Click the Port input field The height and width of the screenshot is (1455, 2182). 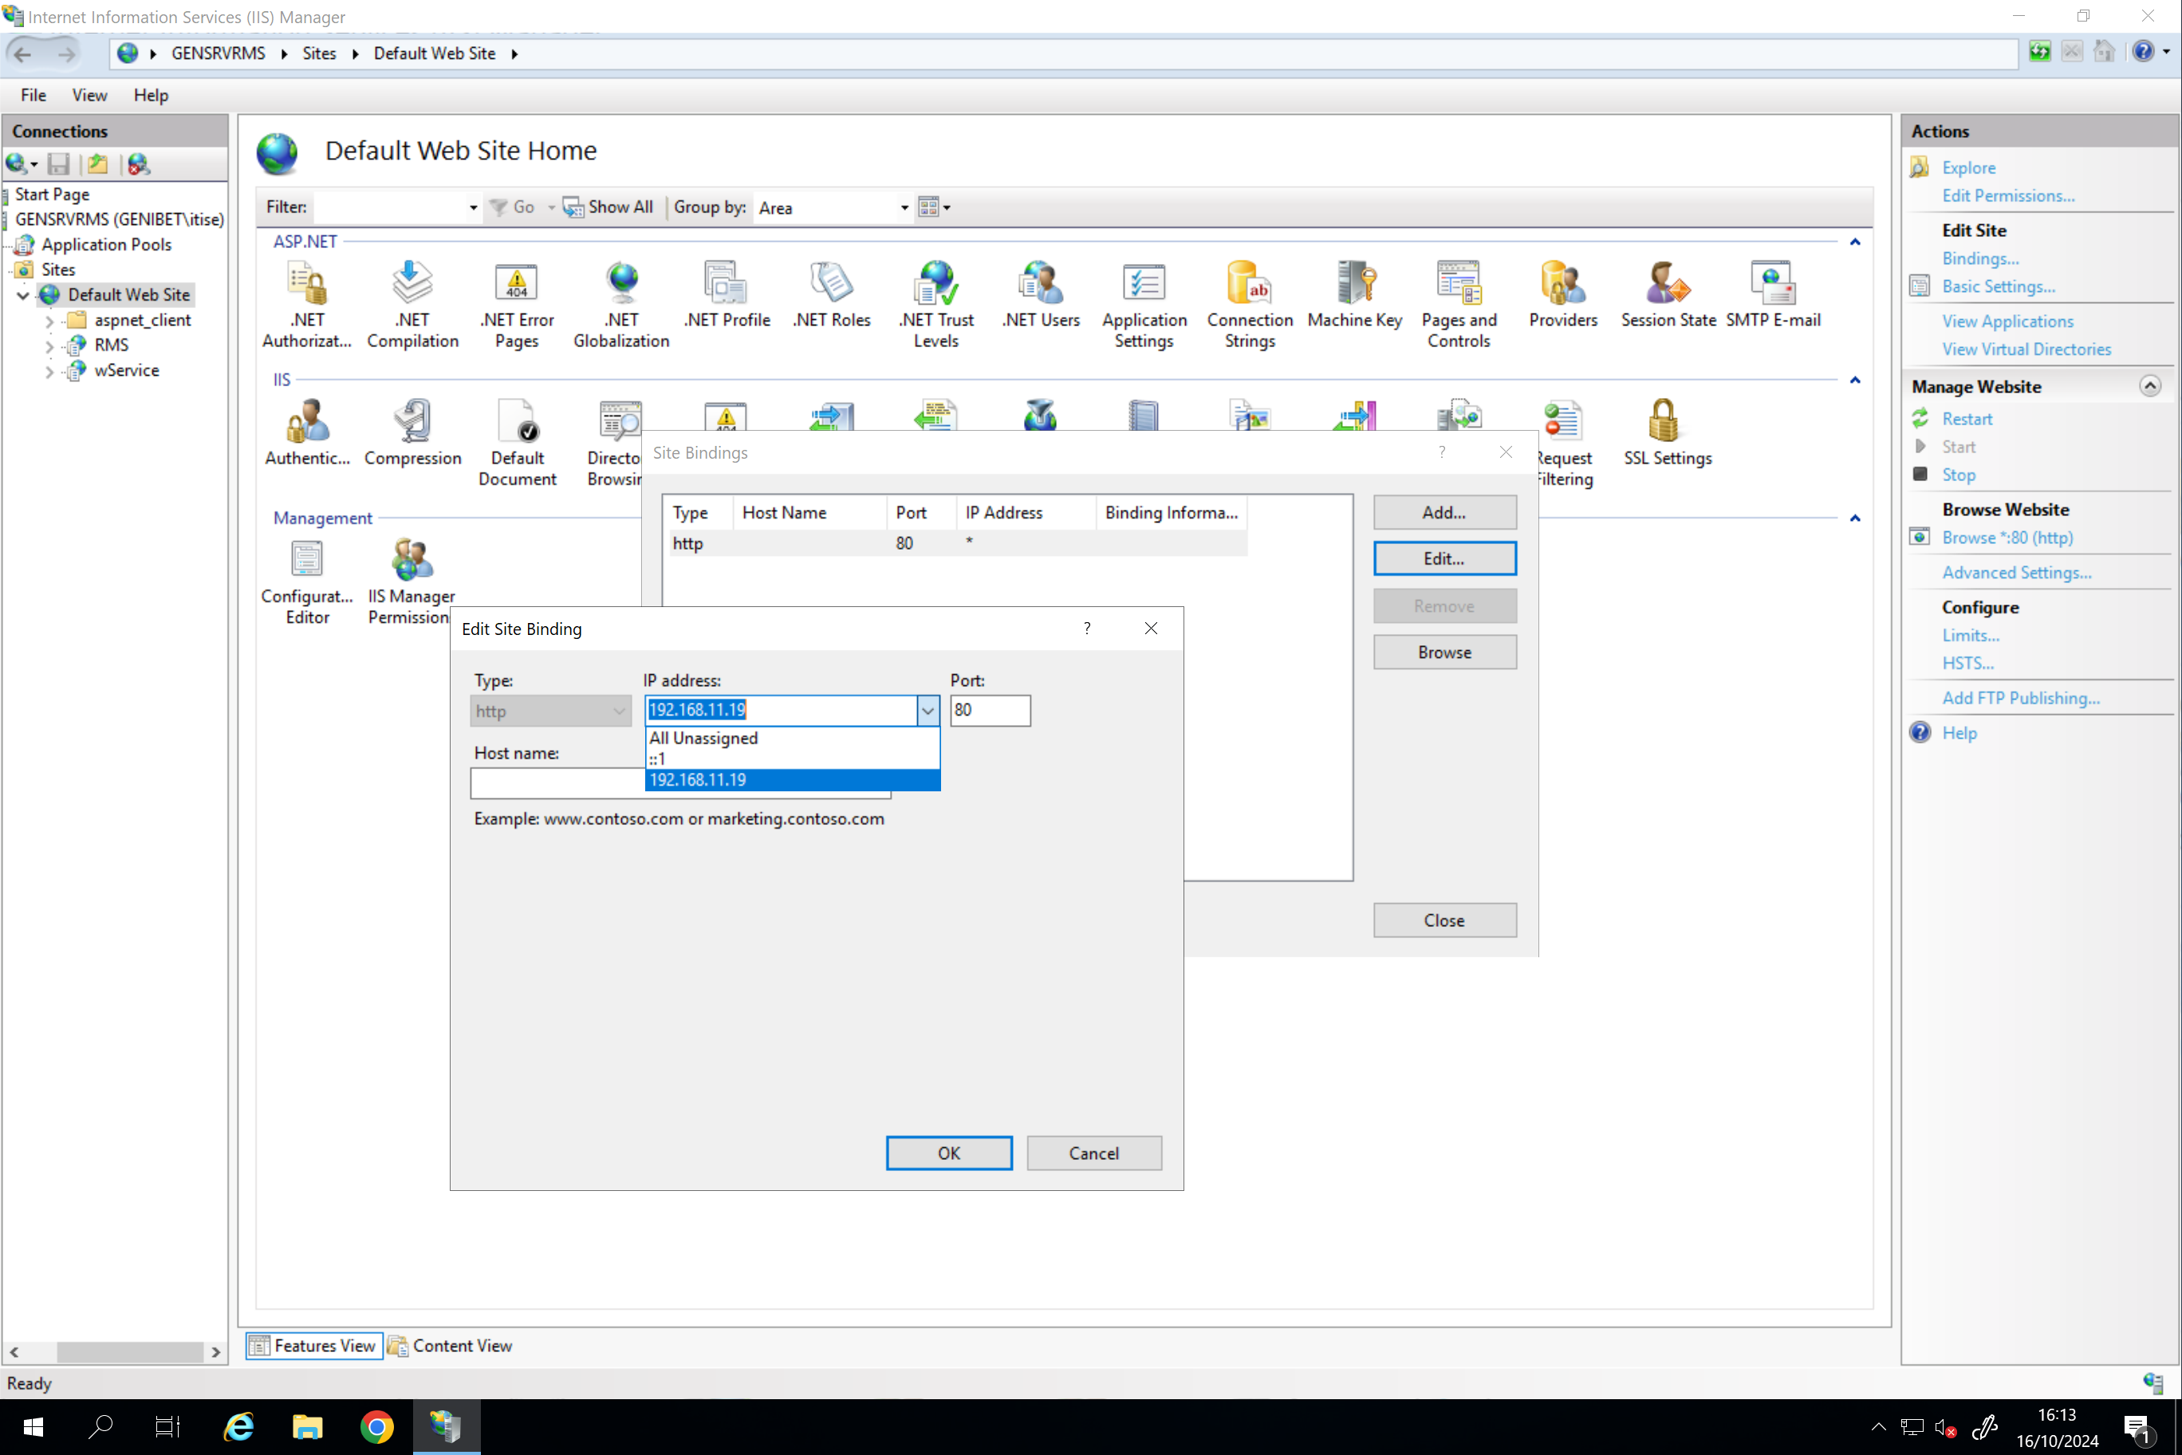[990, 711]
